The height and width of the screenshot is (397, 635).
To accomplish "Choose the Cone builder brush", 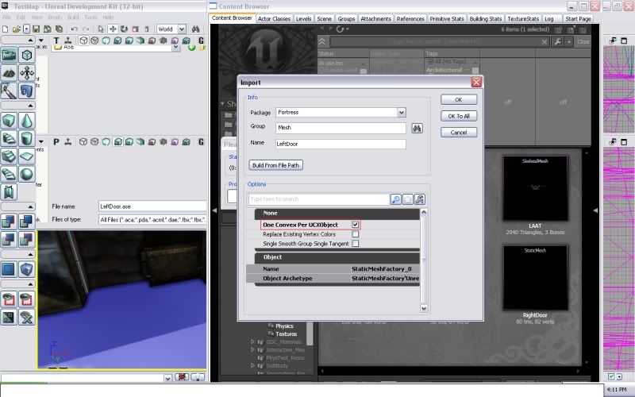I will point(27,121).
